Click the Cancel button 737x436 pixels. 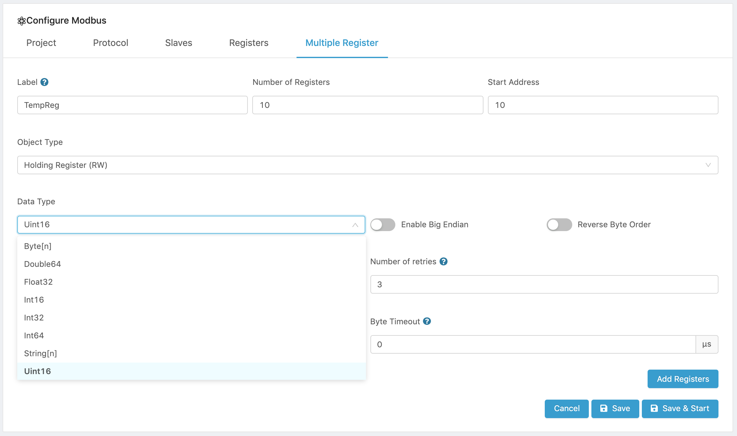tap(567, 409)
